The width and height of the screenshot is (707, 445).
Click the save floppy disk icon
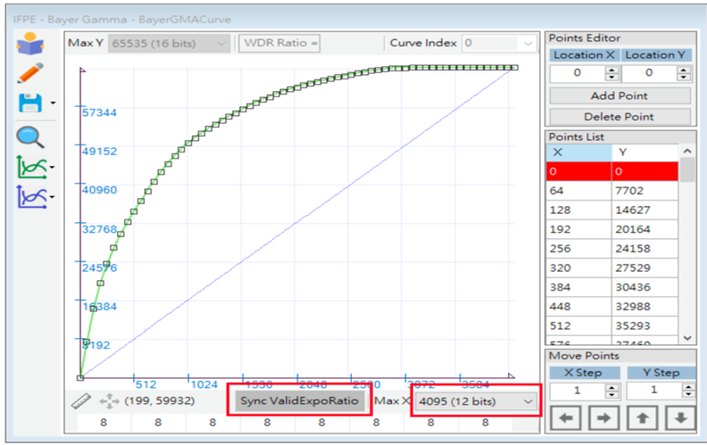click(30, 103)
